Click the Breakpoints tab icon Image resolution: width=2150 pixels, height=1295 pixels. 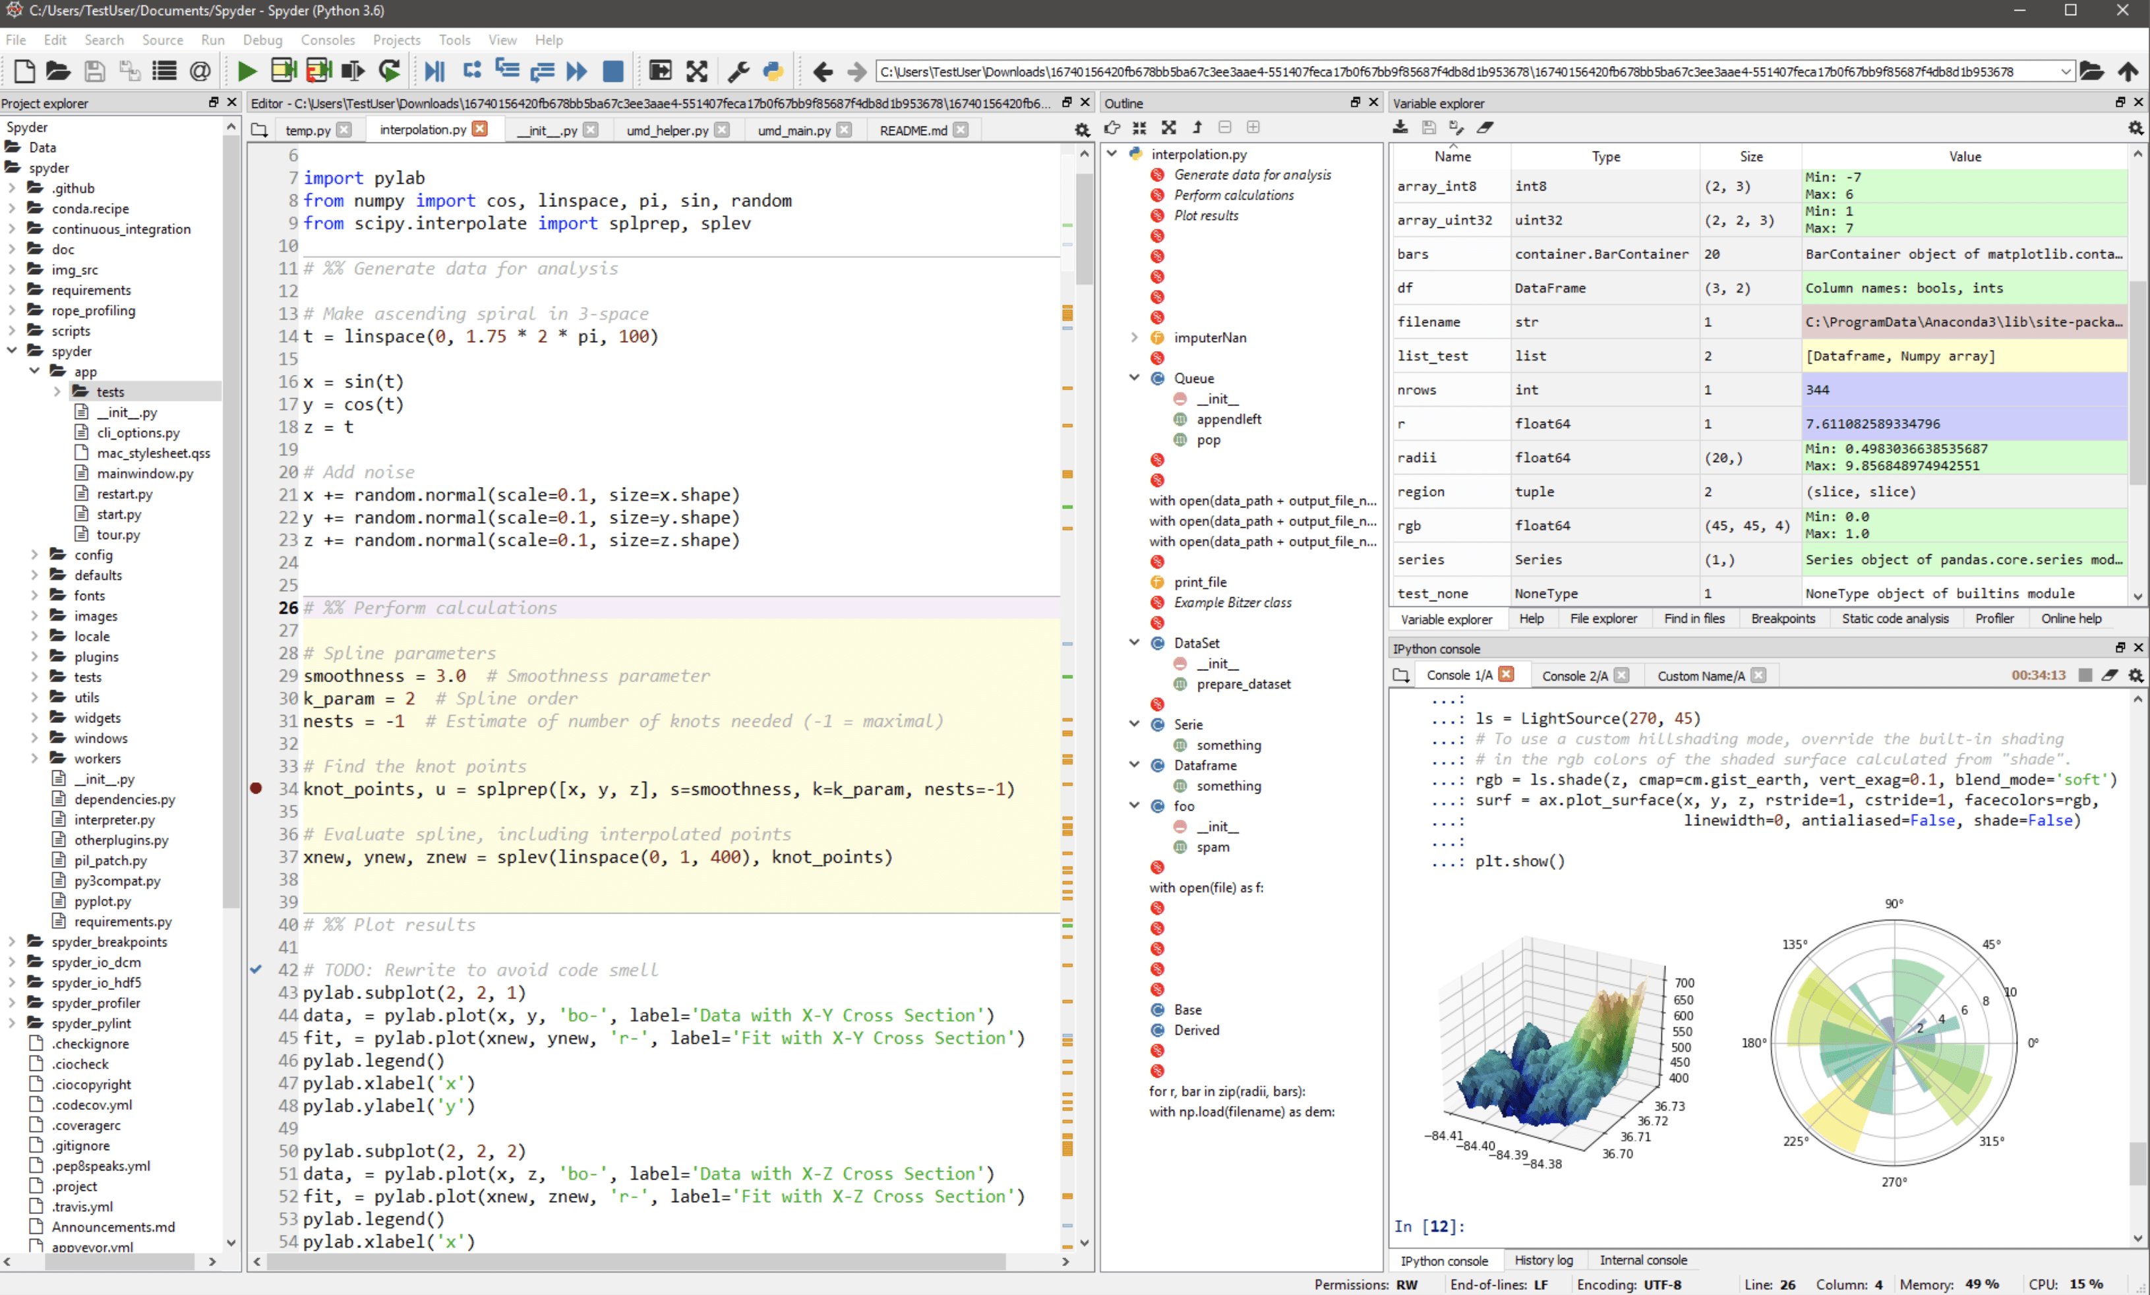click(x=1781, y=618)
